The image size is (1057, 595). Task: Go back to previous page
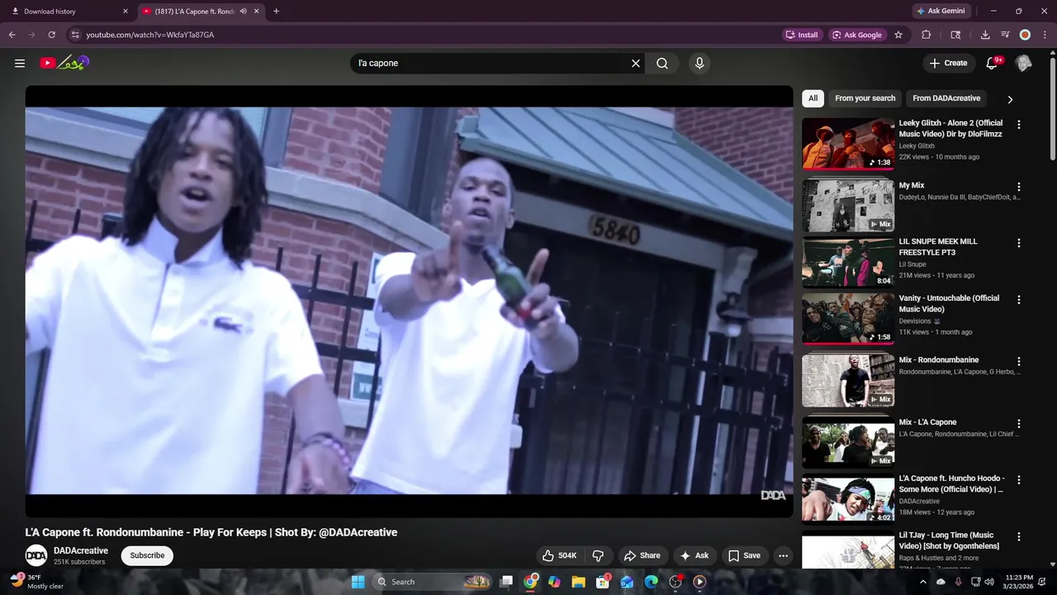(x=12, y=35)
